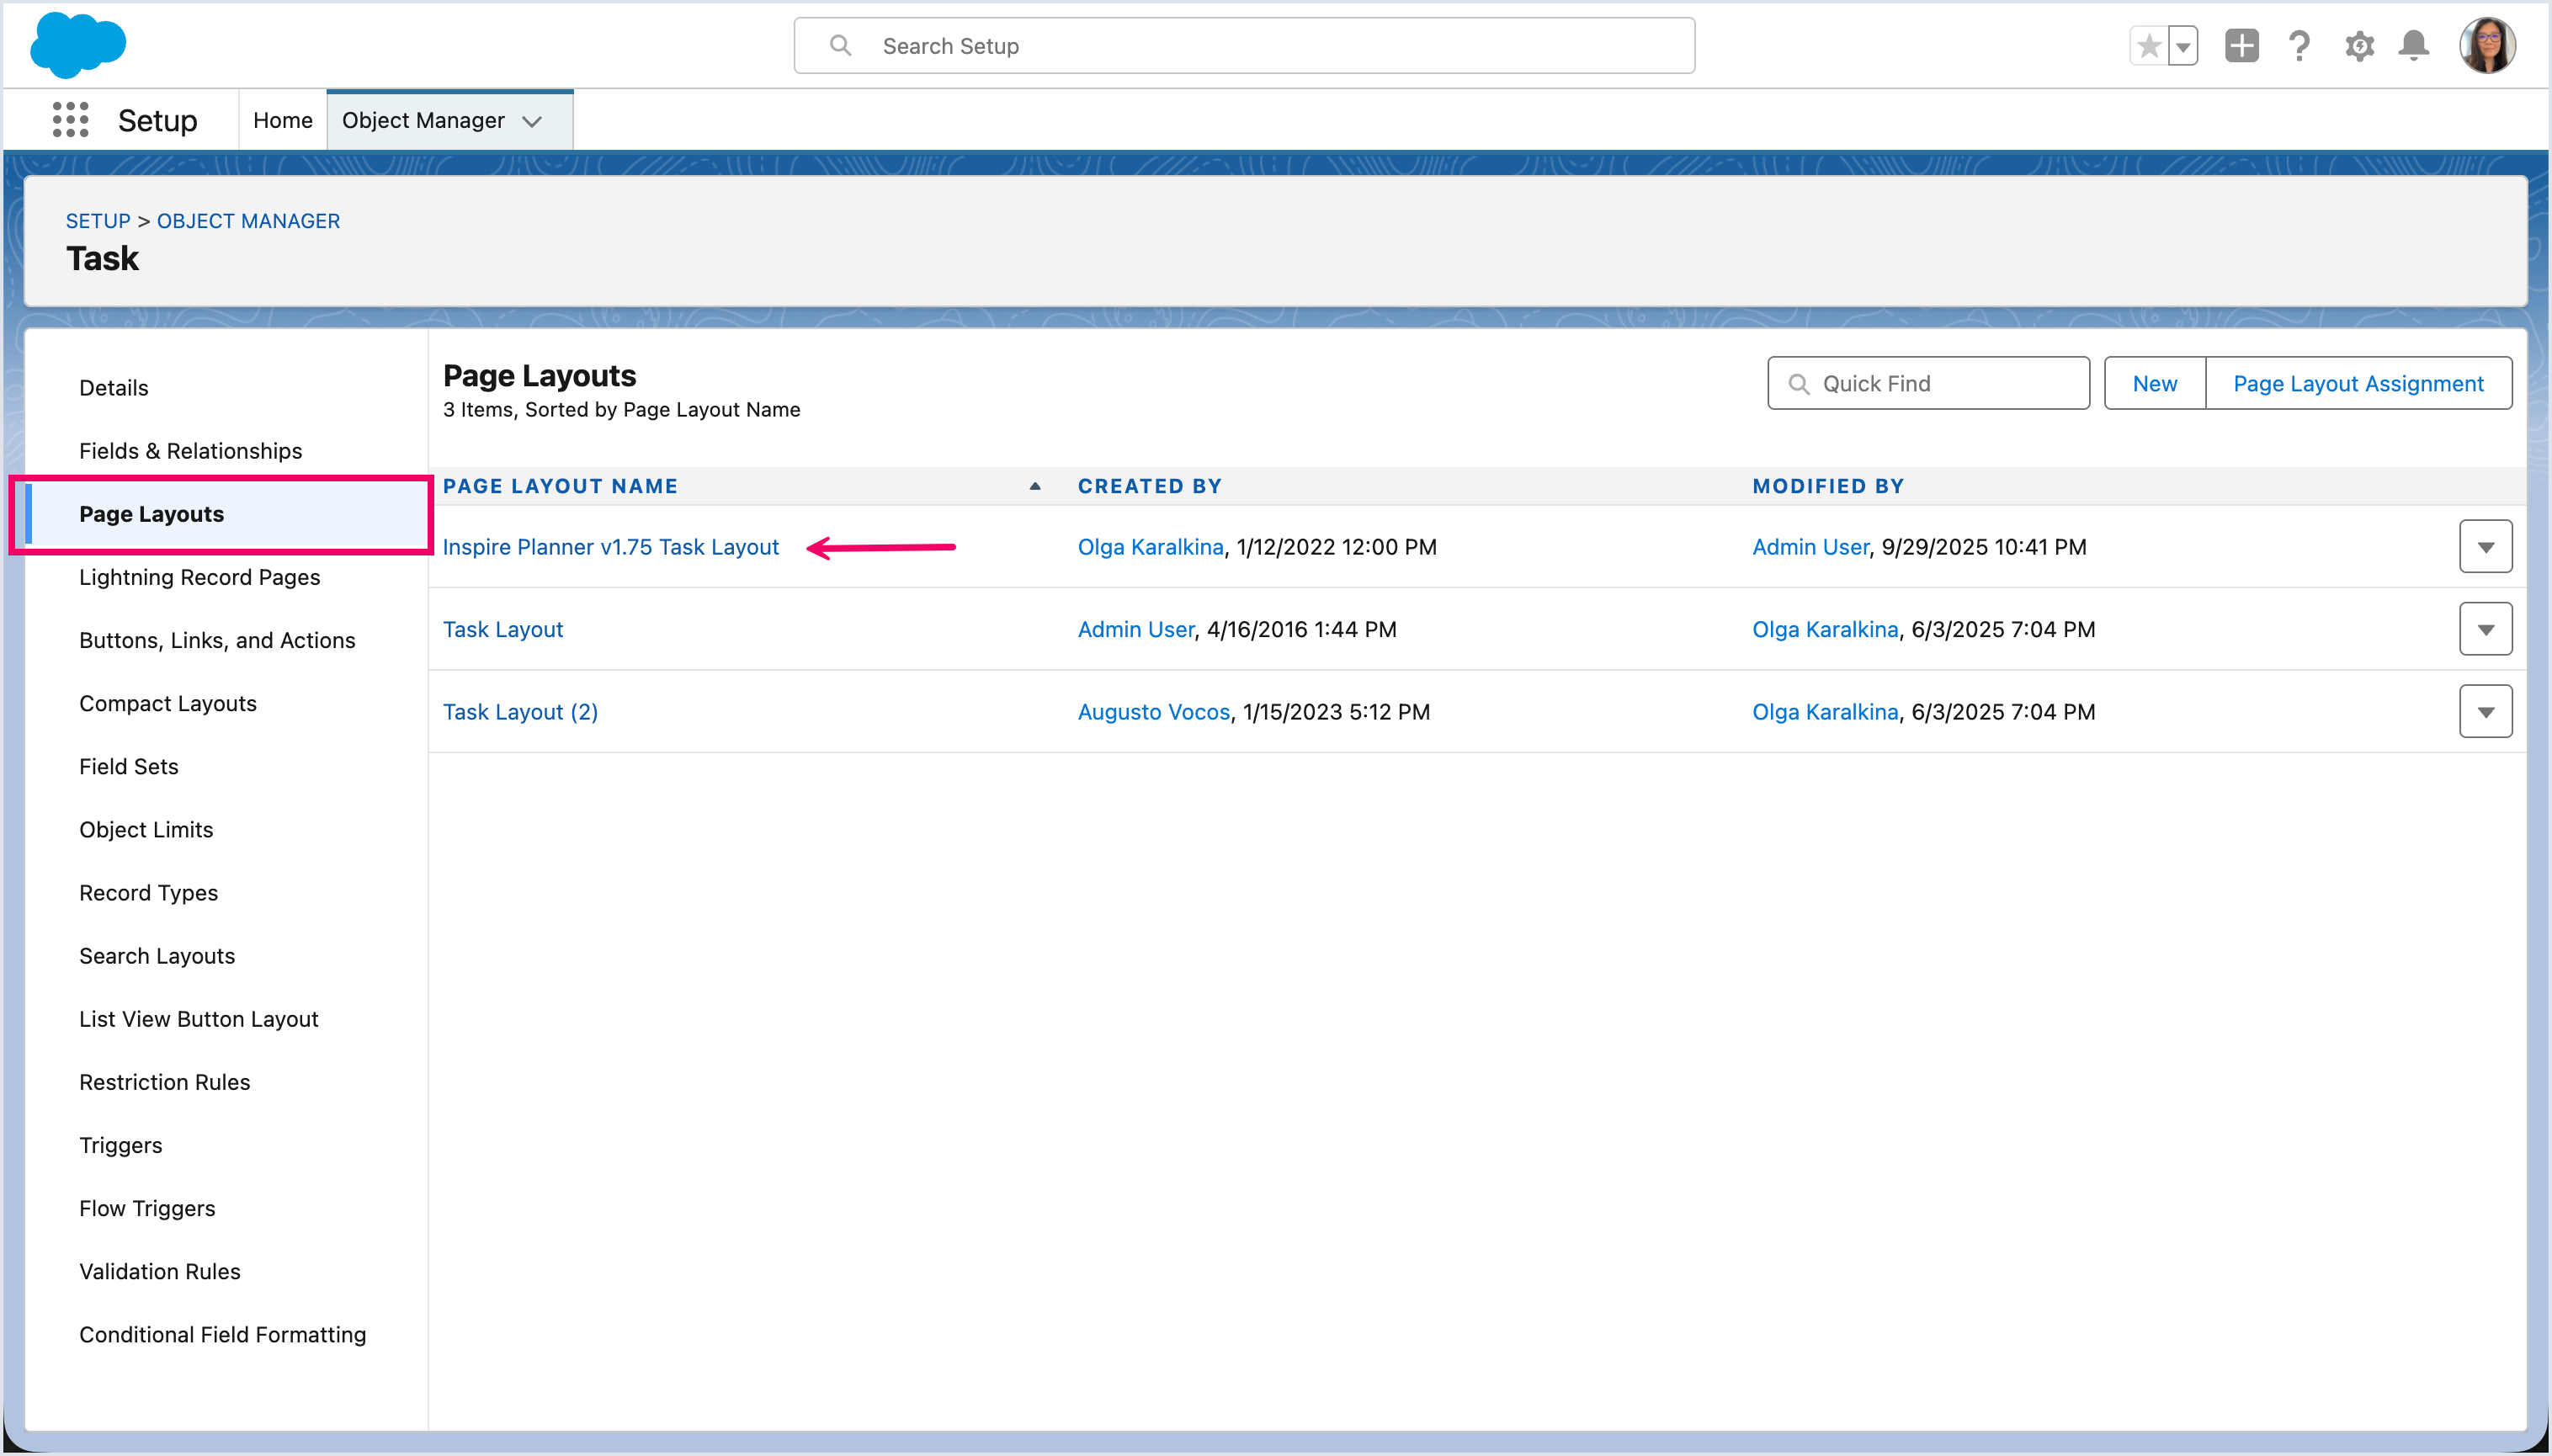Open the App Launcher grid icon

point(70,120)
